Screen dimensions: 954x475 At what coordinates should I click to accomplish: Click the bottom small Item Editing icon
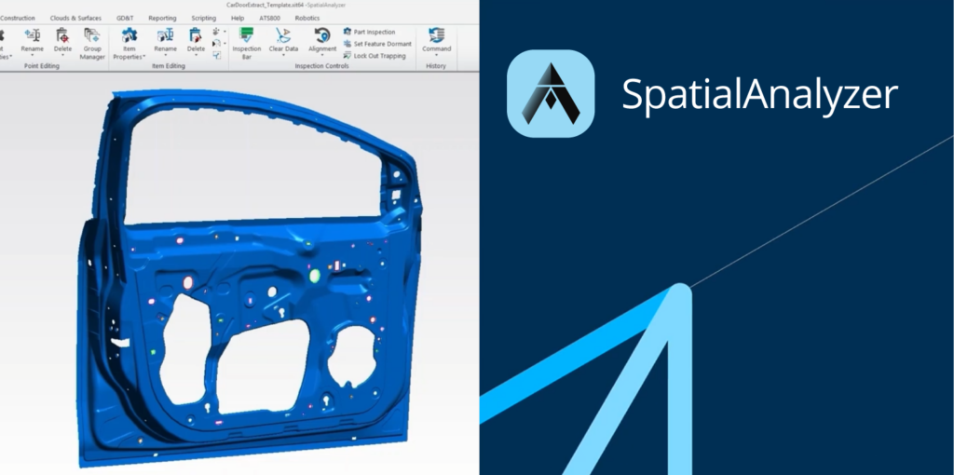click(216, 55)
